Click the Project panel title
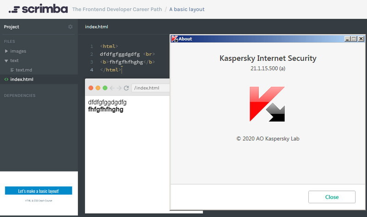 11,27
